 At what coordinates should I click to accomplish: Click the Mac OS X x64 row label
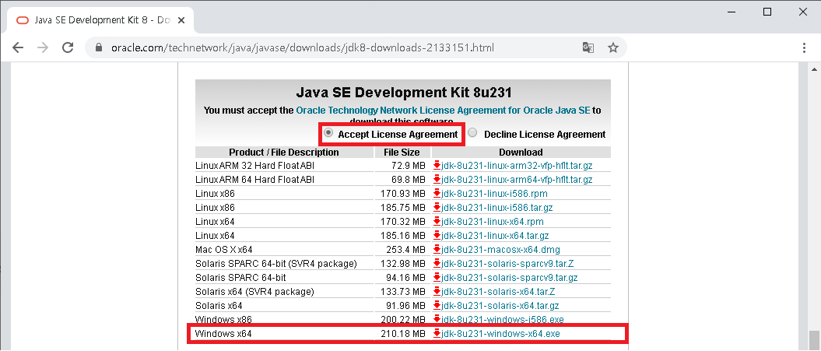[223, 249]
